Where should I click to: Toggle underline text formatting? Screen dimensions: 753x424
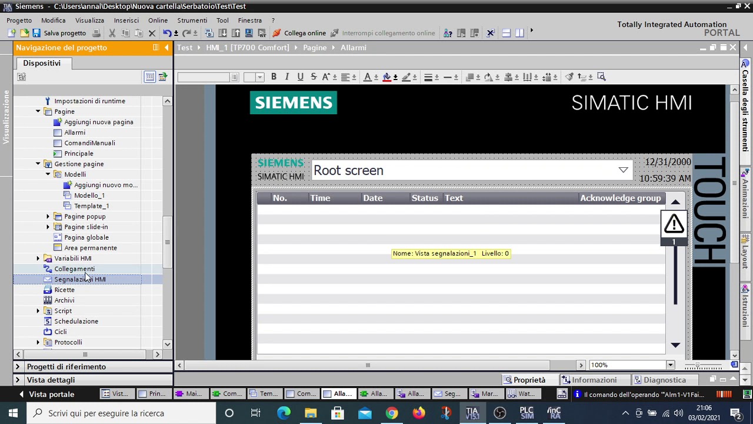pyautogui.click(x=300, y=77)
